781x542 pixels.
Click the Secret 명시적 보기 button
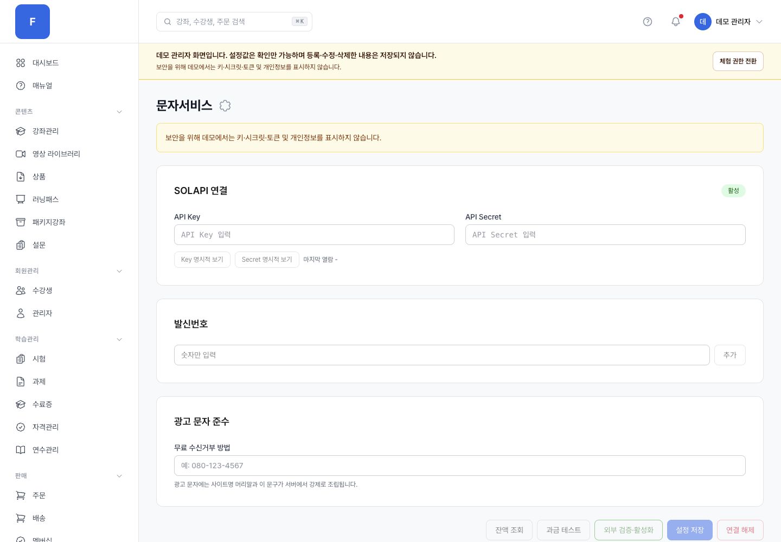click(267, 260)
